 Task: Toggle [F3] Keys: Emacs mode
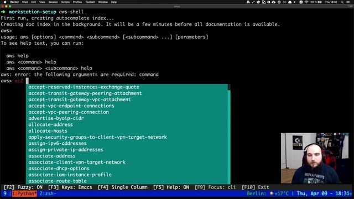[x=70, y=187]
